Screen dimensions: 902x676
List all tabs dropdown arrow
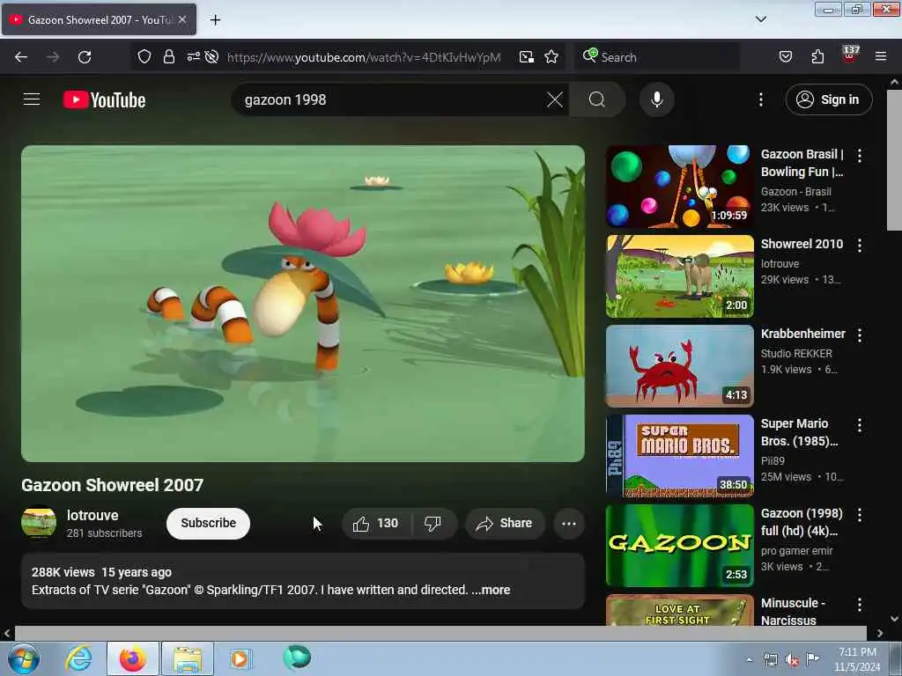760,19
